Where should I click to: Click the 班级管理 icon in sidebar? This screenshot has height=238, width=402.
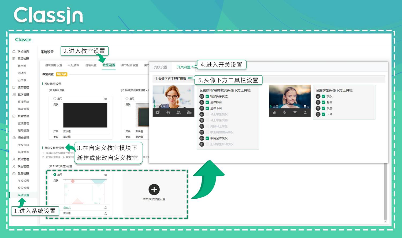click(x=14, y=59)
